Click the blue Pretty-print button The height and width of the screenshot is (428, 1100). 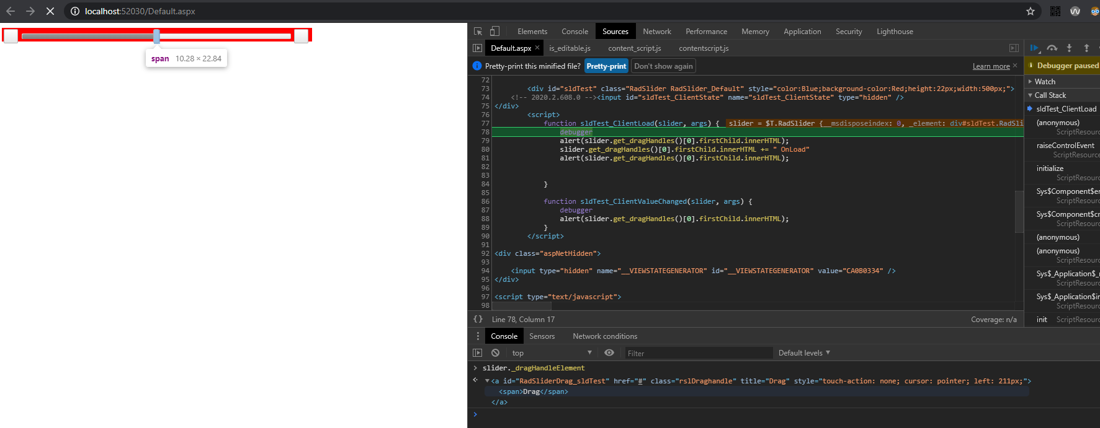(x=606, y=66)
